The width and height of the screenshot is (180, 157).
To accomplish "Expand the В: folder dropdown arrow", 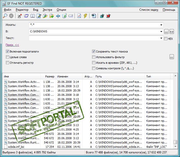I will 161,32.
